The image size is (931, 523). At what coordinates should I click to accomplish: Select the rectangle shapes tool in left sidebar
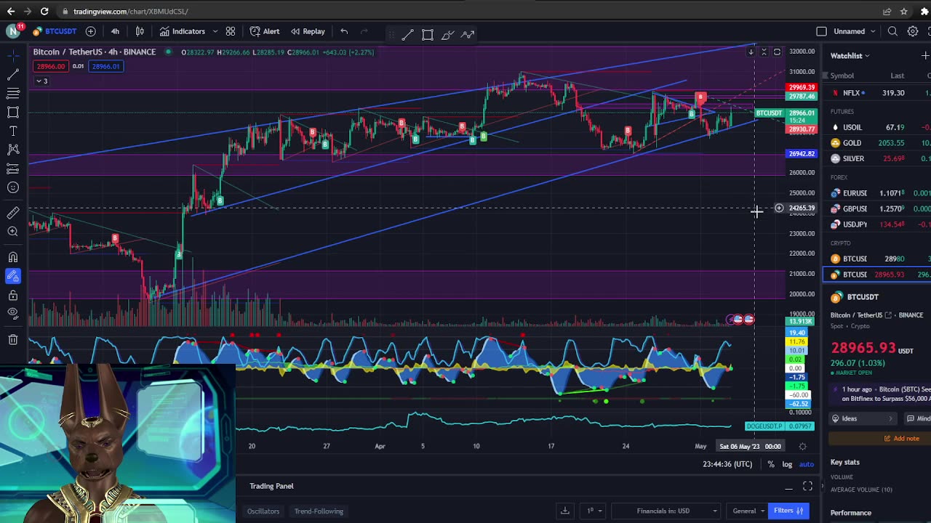point(13,112)
